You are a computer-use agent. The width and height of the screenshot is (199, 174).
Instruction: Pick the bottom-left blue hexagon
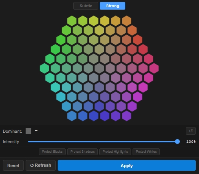[72, 116]
